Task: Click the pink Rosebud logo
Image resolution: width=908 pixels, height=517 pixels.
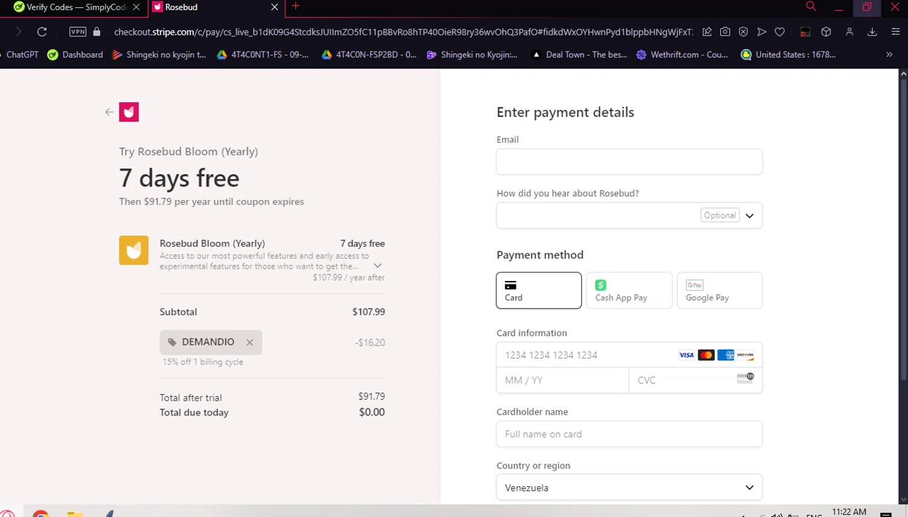Action: tap(129, 112)
